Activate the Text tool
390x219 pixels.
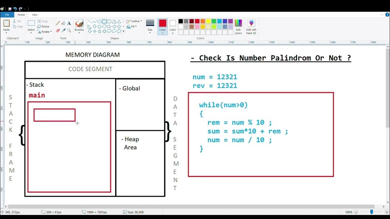click(69, 23)
